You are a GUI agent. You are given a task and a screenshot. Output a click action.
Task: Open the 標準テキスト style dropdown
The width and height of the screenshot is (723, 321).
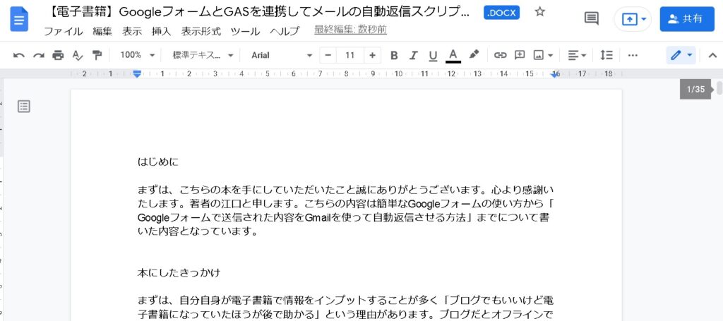tap(203, 55)
